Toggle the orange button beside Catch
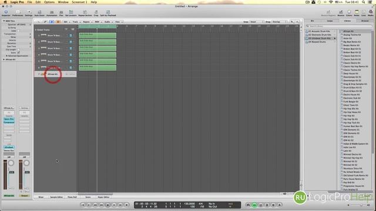Viewport: 376px width, 211px height. [x=58, y=22]
